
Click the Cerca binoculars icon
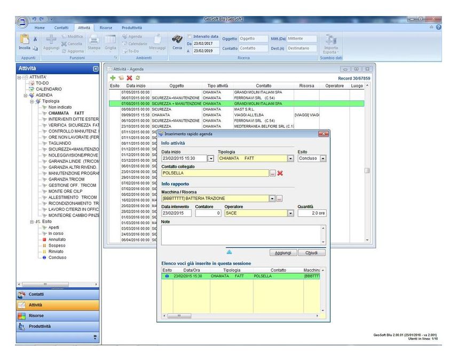pos(177,39)
